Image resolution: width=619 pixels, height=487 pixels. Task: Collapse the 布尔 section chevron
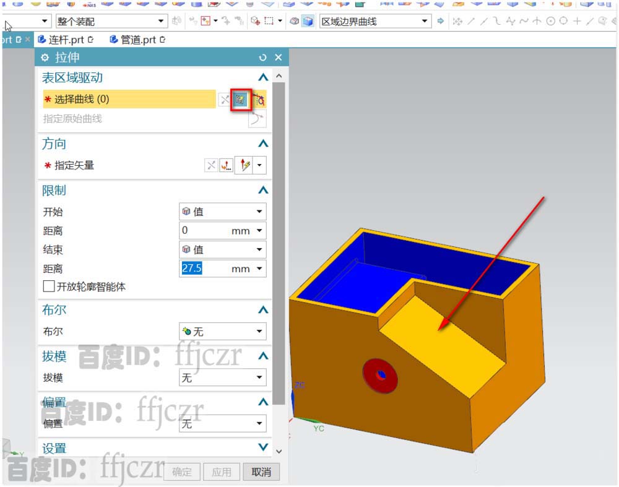tap(263, 310)
